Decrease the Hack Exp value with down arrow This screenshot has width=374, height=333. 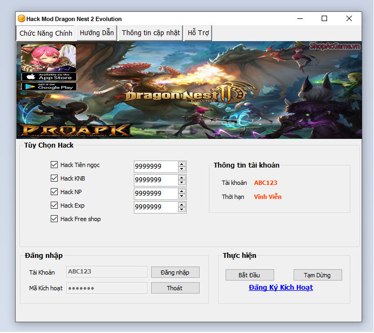[182, 210]
